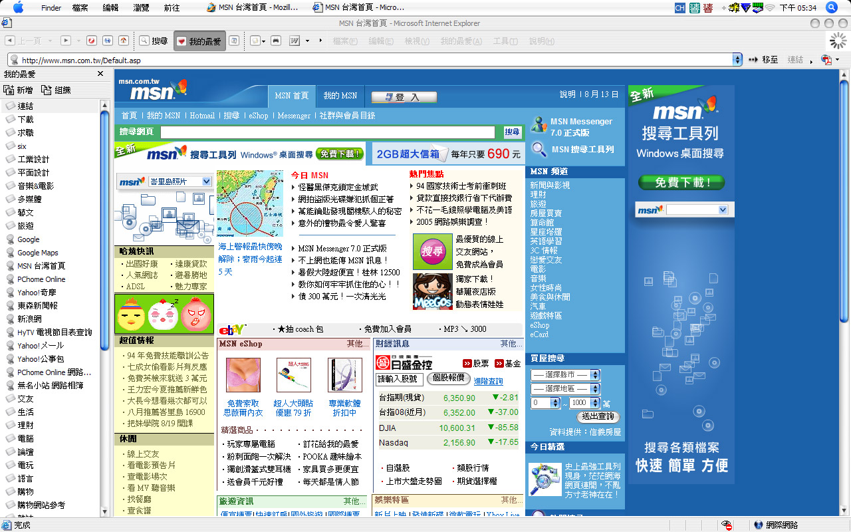Open Spotlight search in menu bar
Screen dimensions: 851x532
831,7
